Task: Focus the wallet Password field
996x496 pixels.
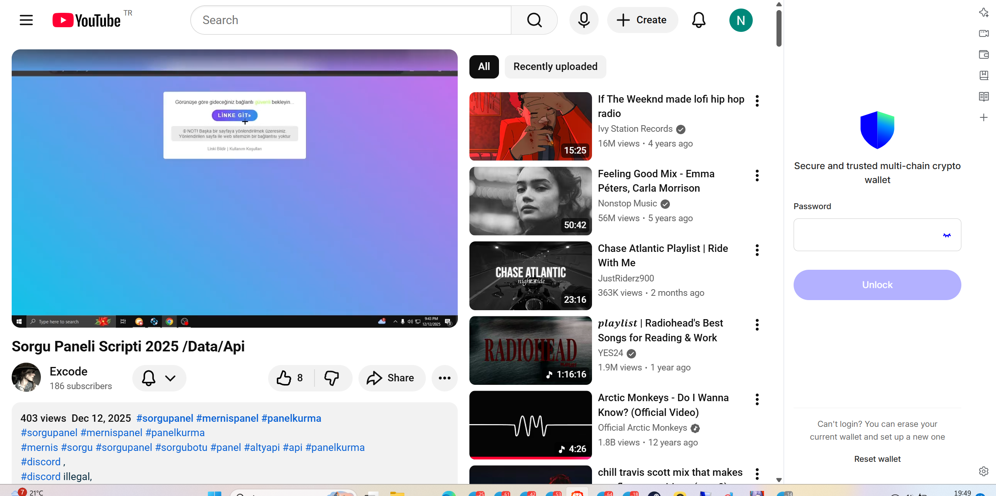Action: click(877, 235)
